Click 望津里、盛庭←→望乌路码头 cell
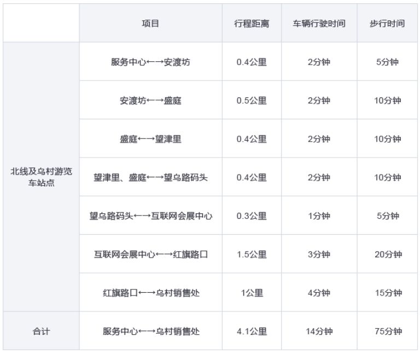This screenshot has width=420, height=354. pyautogui.click(x=150, y=177)
